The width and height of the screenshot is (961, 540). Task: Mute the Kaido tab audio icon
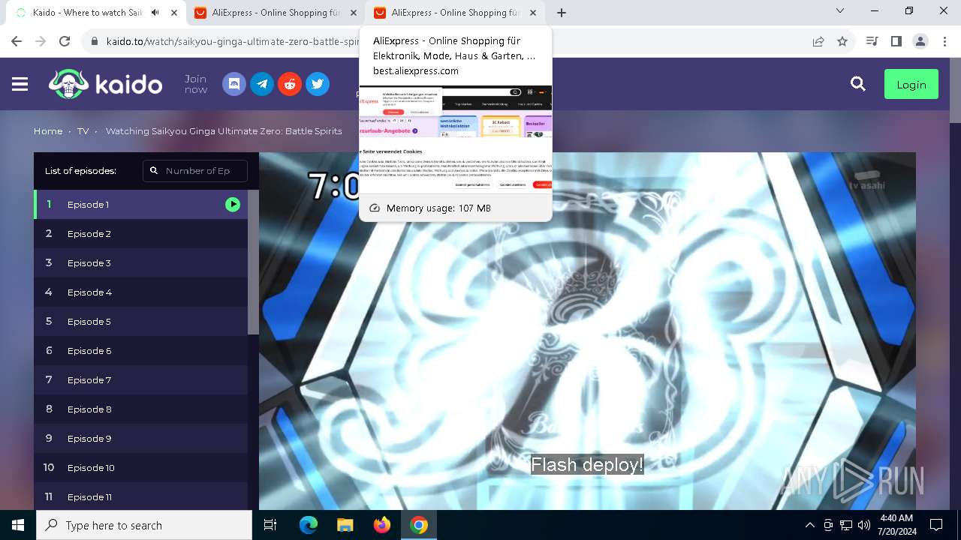coord(155,13)
